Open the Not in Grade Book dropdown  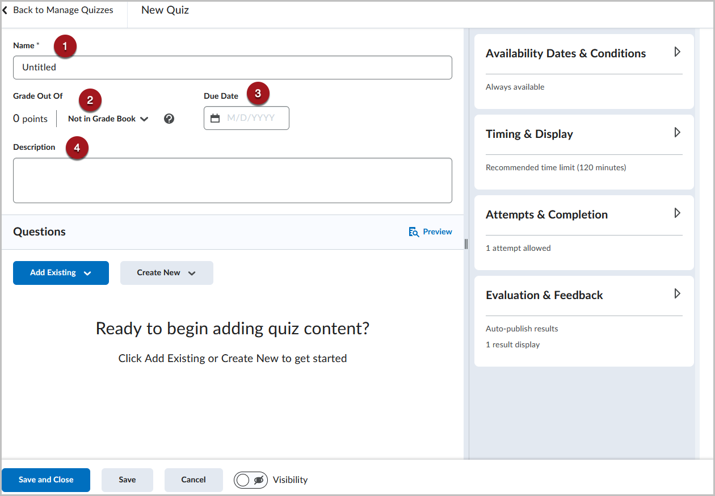click(x=108, y=119)
